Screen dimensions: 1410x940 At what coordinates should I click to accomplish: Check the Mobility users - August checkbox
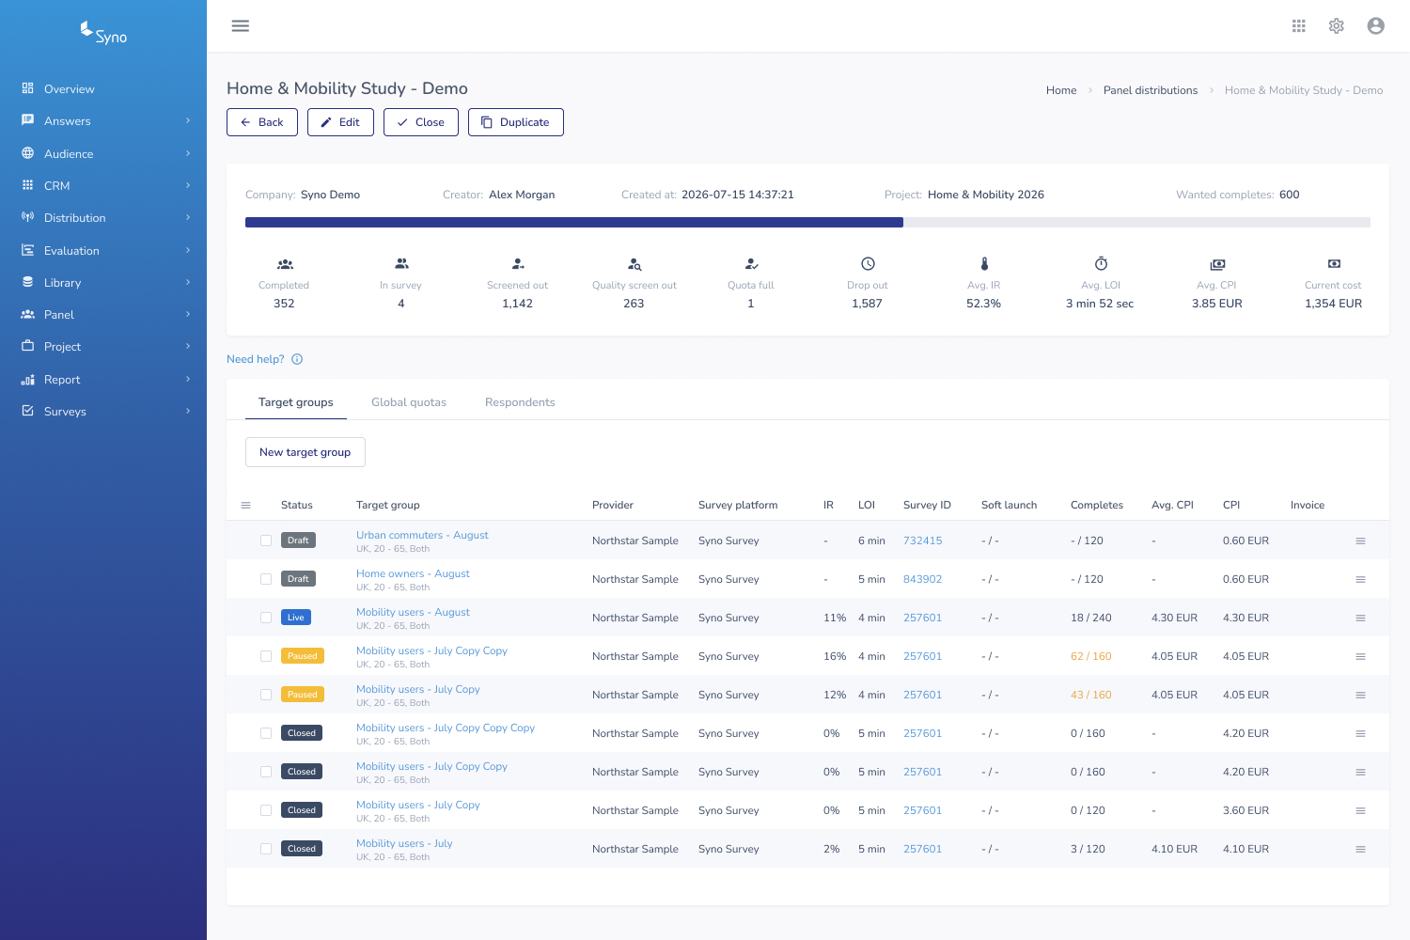point(266,618)
